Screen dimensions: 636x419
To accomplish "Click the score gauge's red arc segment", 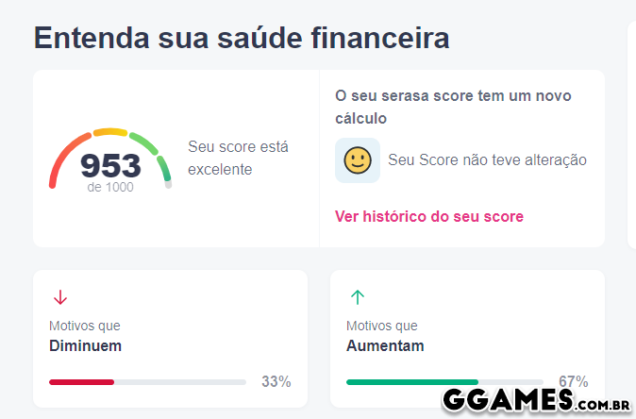I will 62,158.
